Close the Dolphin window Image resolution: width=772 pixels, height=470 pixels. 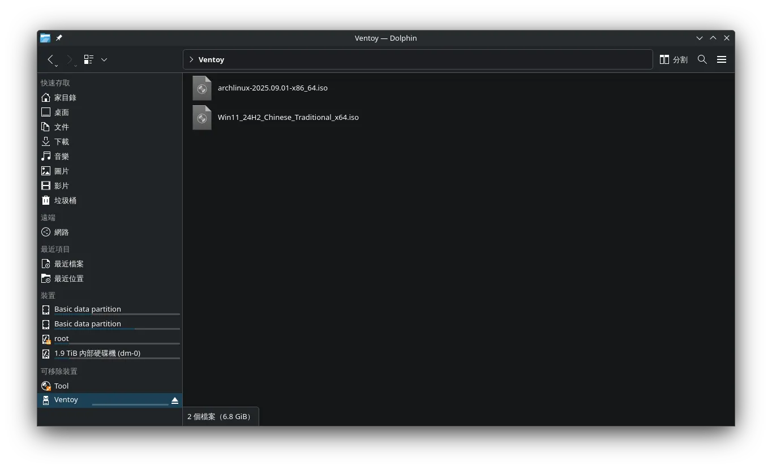(727, 38)
